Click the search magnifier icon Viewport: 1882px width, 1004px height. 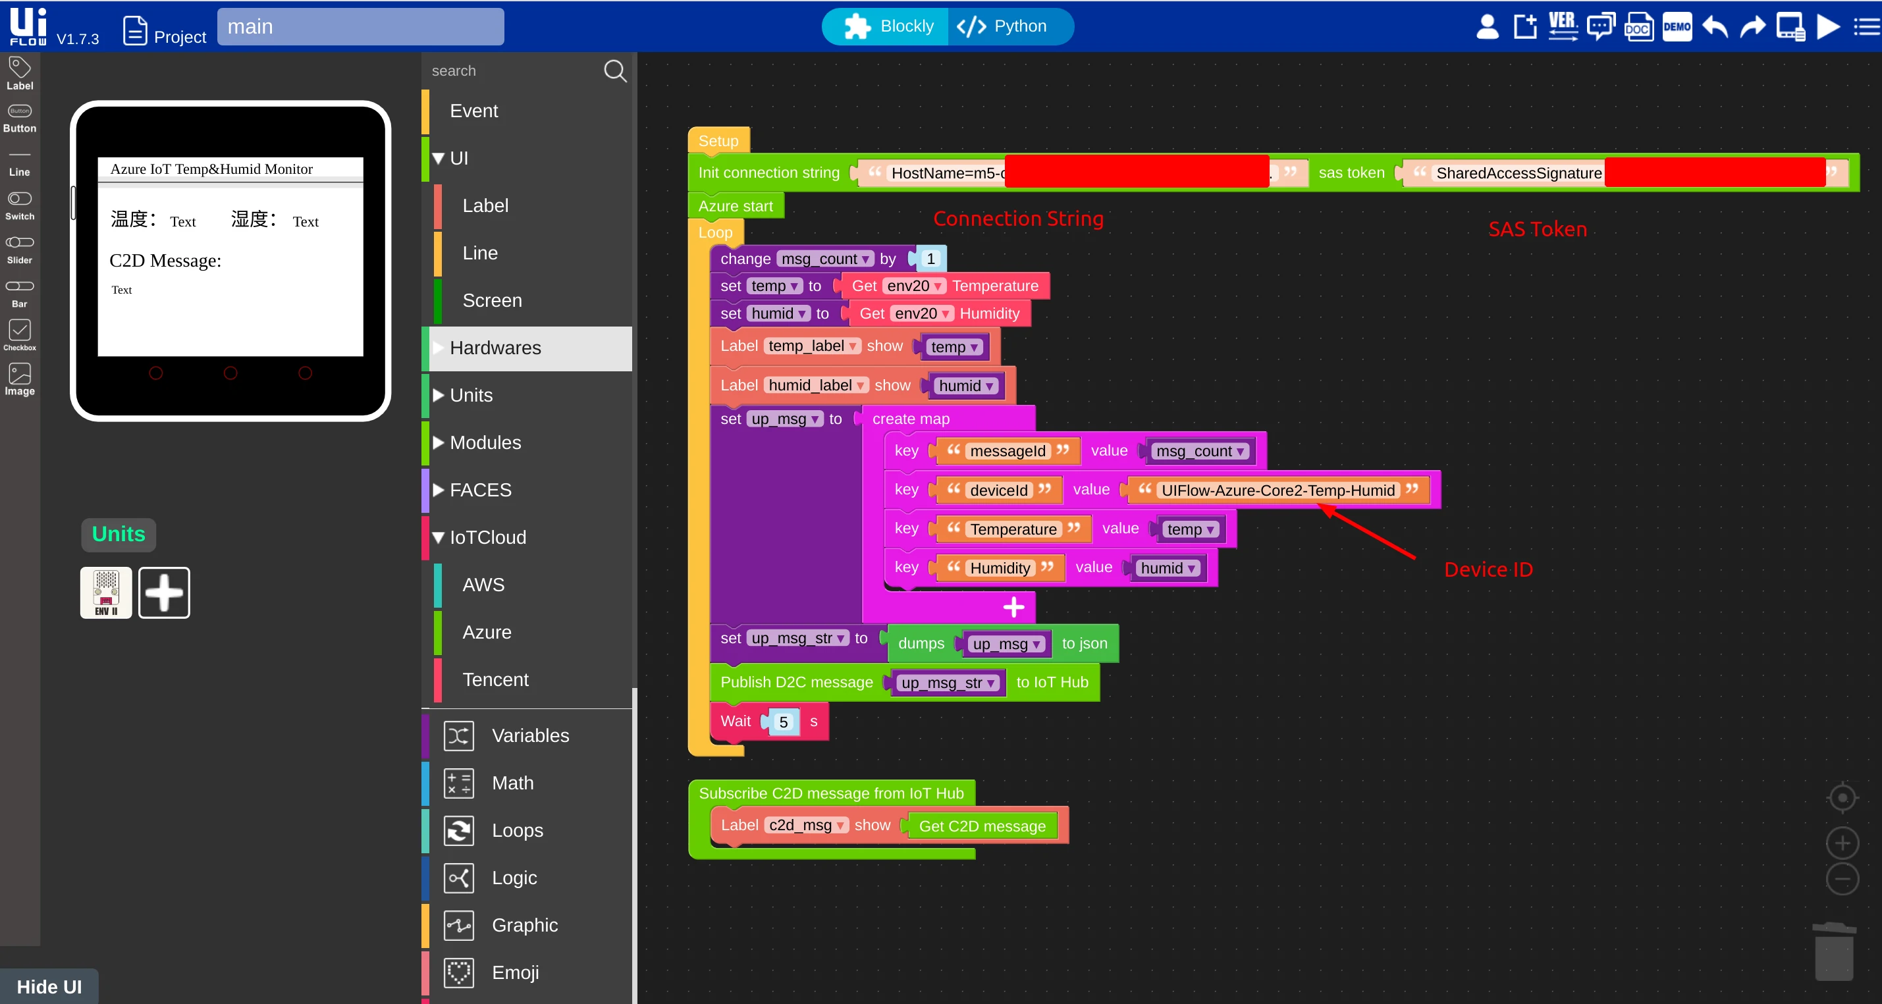[x=615, y=71]
